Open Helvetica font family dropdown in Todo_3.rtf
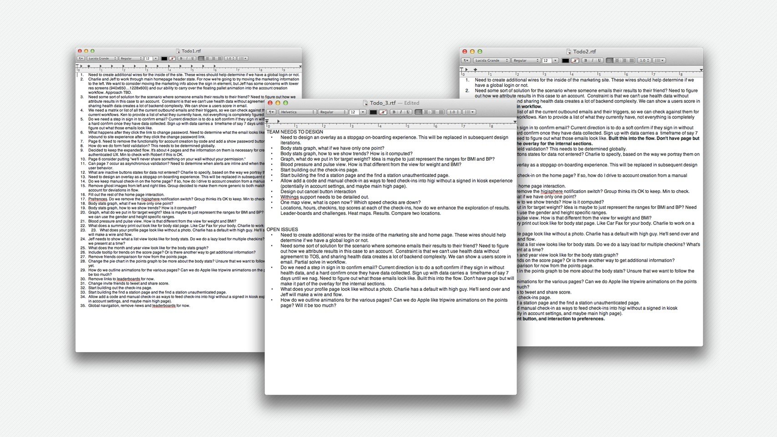Viewport: 777px width, 437px height. pos(298,112)
